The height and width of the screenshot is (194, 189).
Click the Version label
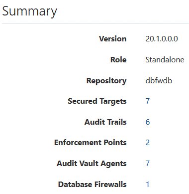click(x=113, y=39)
